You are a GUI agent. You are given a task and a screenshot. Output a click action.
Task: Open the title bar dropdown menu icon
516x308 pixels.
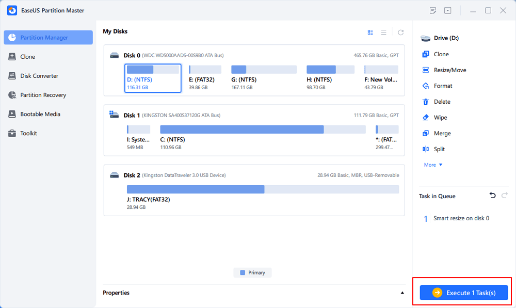448,10
